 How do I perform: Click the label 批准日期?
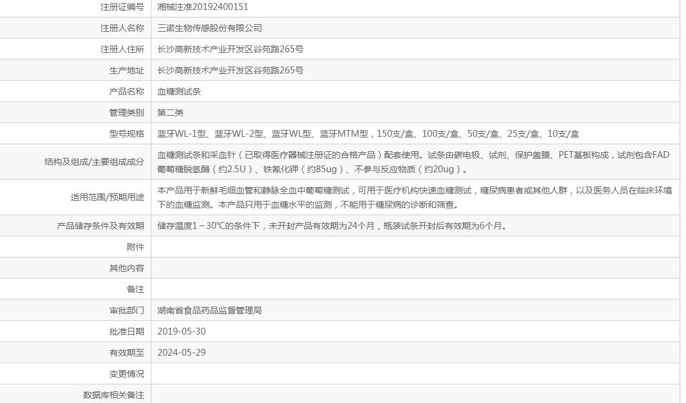[x=126, y=332]
